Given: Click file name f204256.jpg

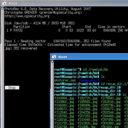Looking at the screenshot, I should (88, 113).
